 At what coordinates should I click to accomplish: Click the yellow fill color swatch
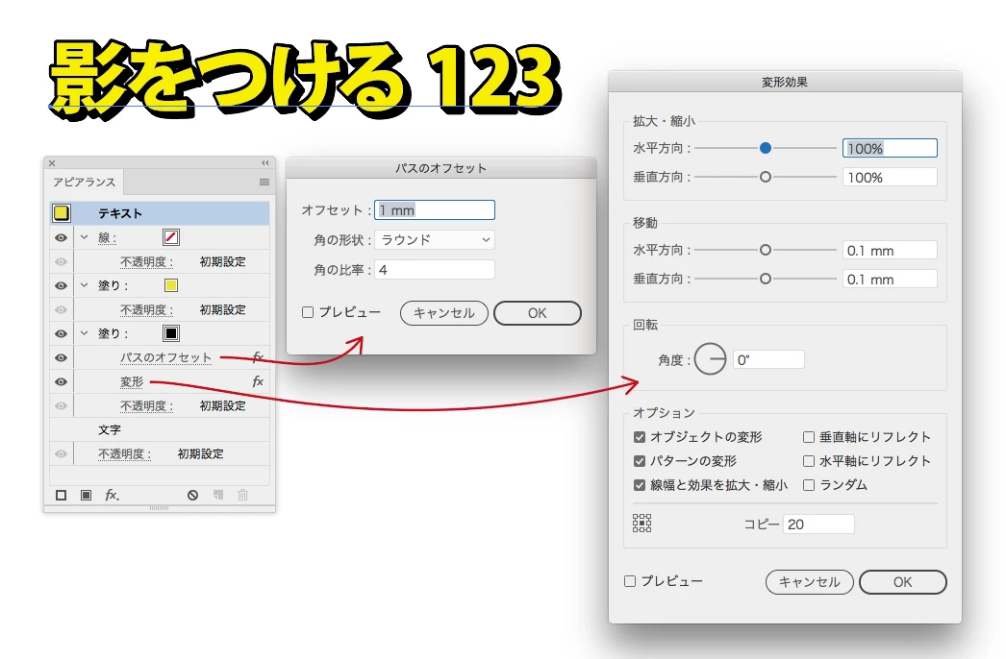171,285
